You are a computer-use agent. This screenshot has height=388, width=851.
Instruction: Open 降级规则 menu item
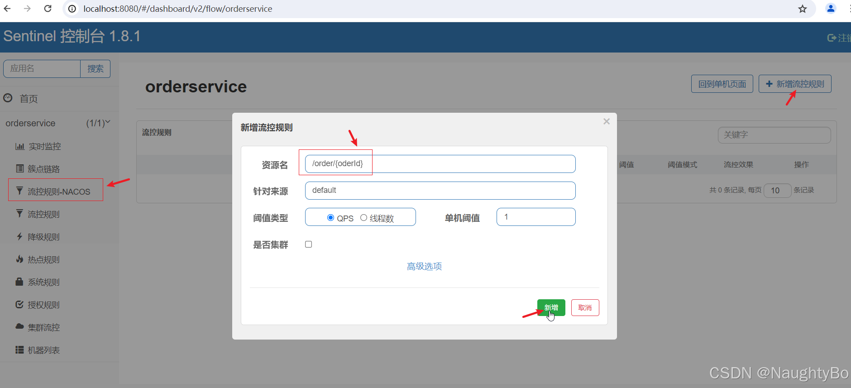(44, 237)
